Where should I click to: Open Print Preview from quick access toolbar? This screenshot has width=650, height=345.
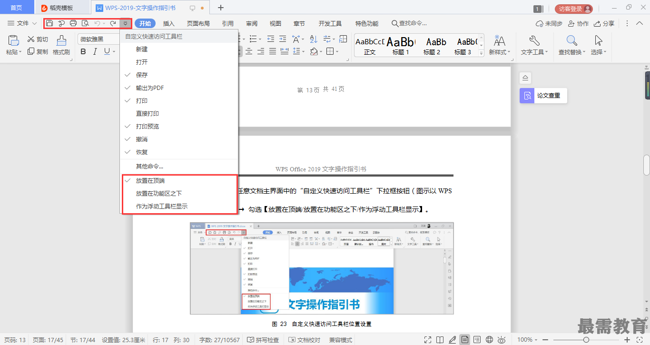[x=85, y=23]
